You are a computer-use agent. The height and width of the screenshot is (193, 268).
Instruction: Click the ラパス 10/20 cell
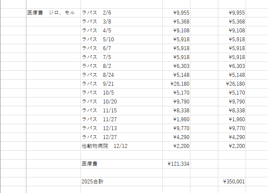pyautogui.click(x=121, y=102)
